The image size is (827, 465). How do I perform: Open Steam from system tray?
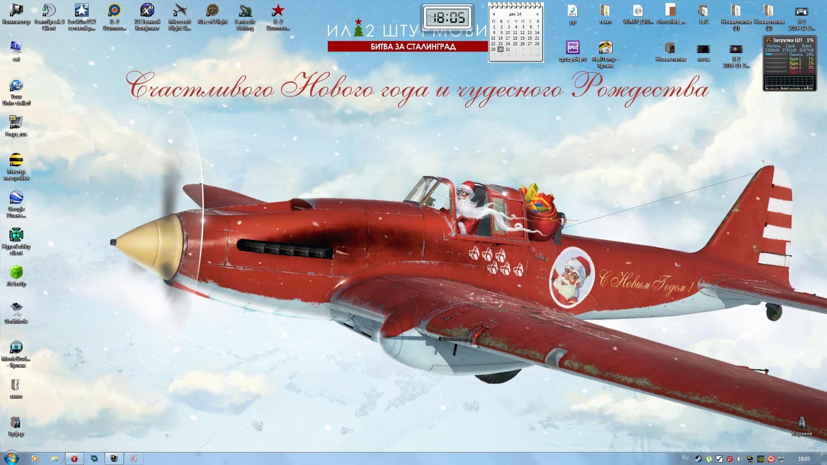698,459
